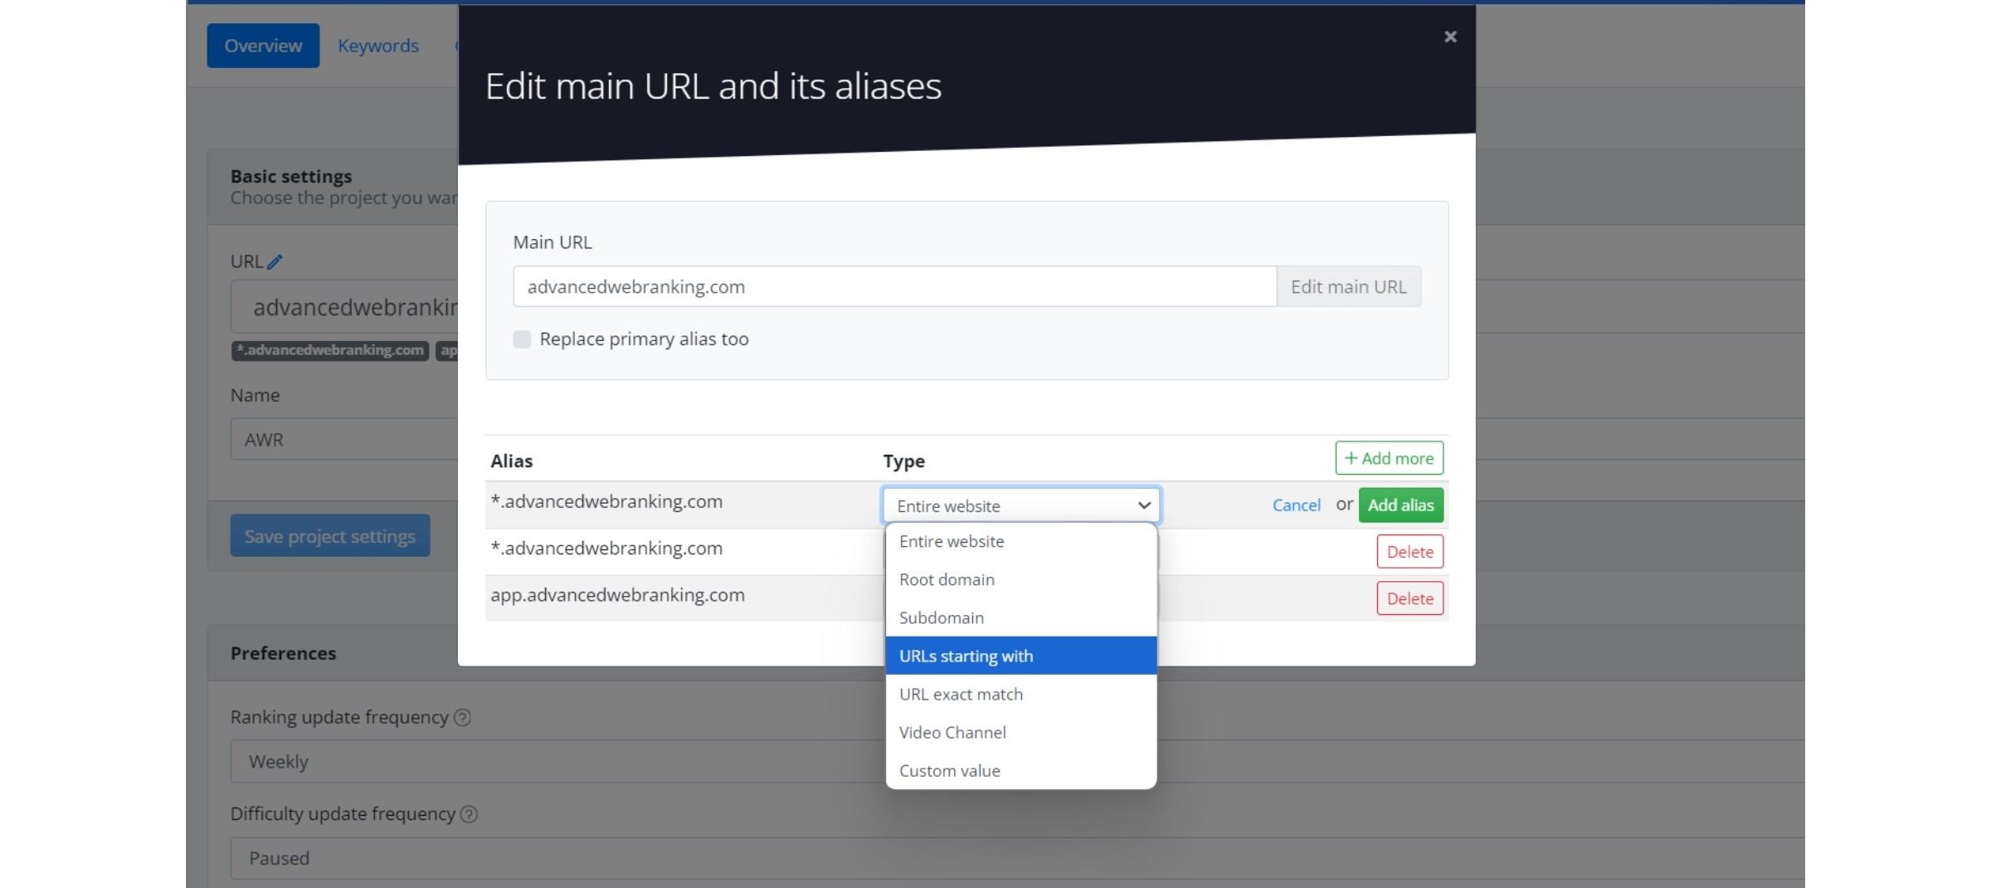This screenshot has height=888, width=1991.
Task: Delete the *.advancedwebranking.com alias row
Action: [1410, 552]
